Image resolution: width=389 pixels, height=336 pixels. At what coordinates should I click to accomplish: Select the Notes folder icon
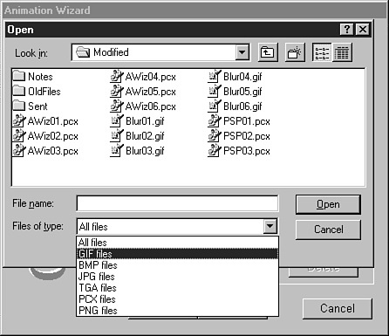tap(19, 76)
